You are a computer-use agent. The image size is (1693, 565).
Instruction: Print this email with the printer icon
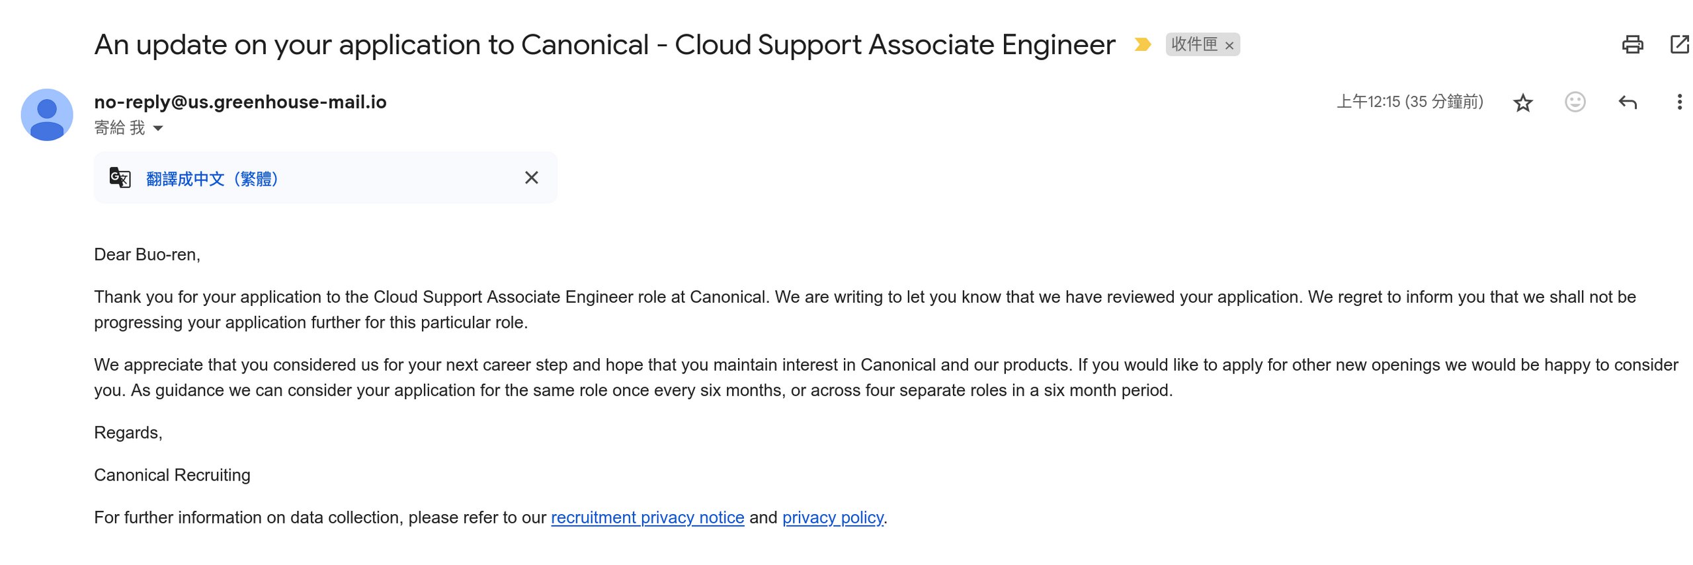pyautogui.click(x=1632, y=44)
